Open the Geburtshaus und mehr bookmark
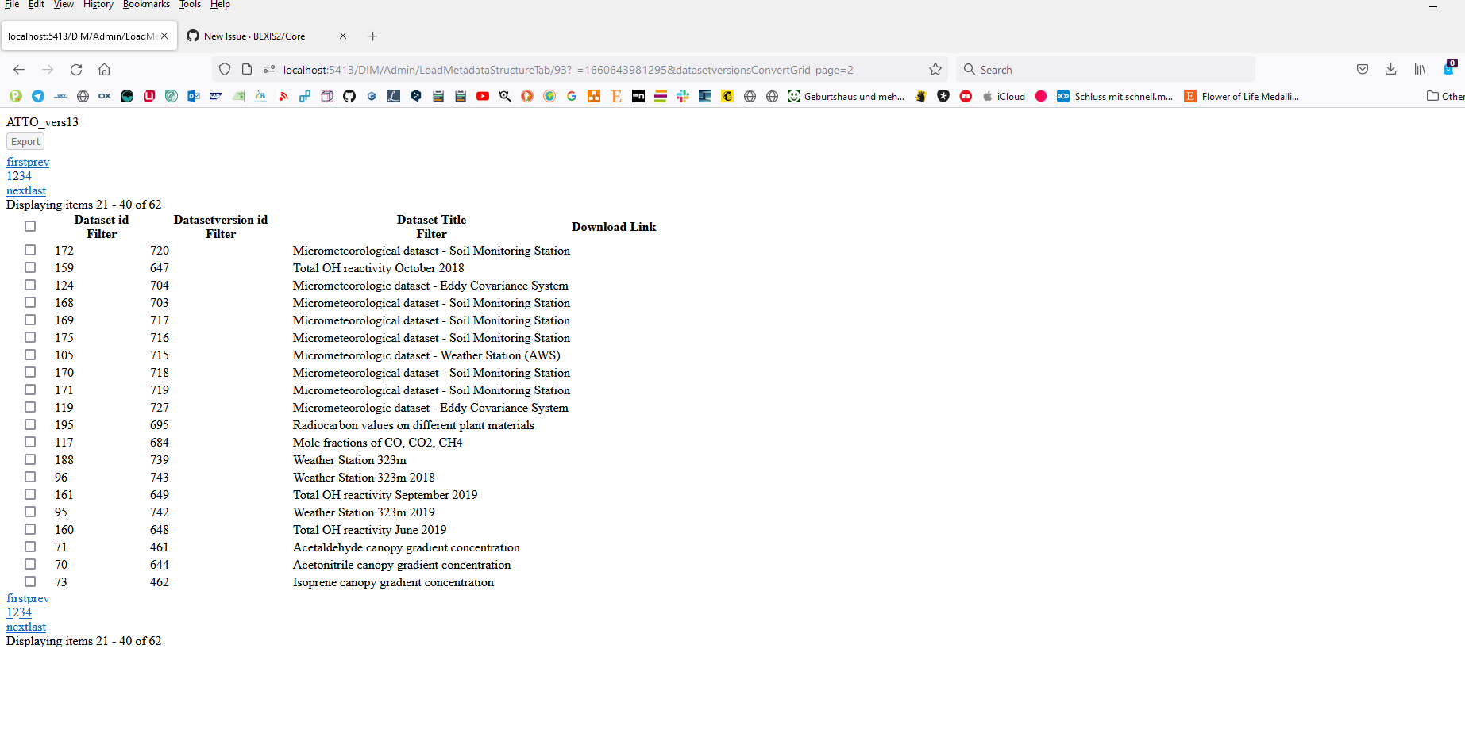This screenshot has height=756, width=1465. coord(846,97)
